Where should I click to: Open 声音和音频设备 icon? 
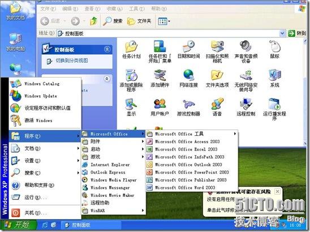(x=246, y=51)
